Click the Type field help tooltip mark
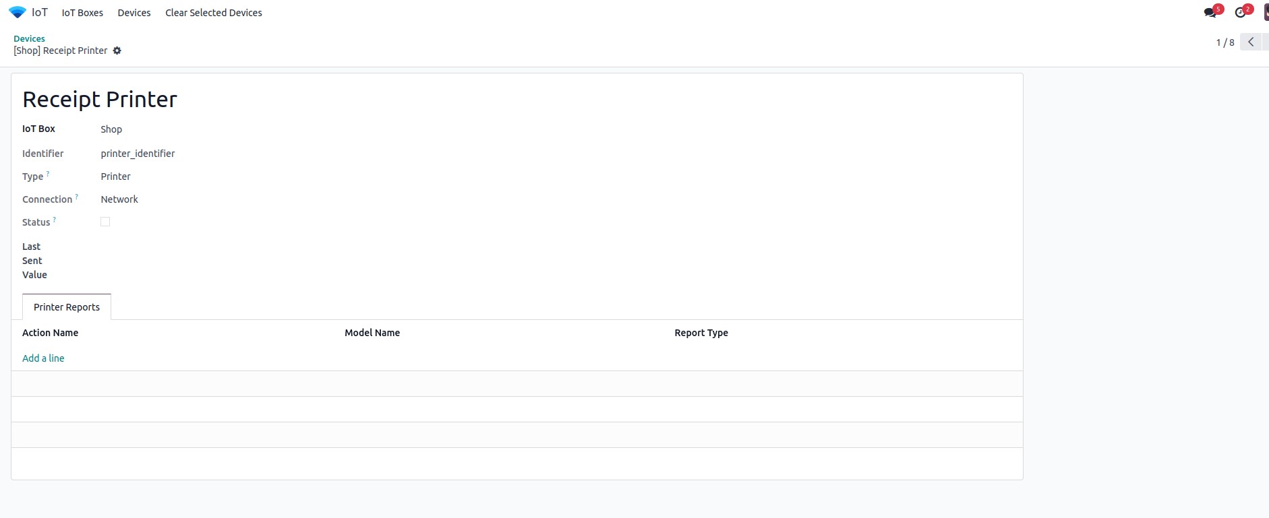Image resolution: width=1269 pixels, height=518 pixels. pyautogui.click(x=48, y=174)
